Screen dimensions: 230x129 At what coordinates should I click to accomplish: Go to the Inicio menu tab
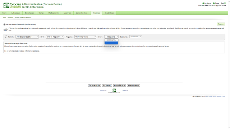point(4,13)
